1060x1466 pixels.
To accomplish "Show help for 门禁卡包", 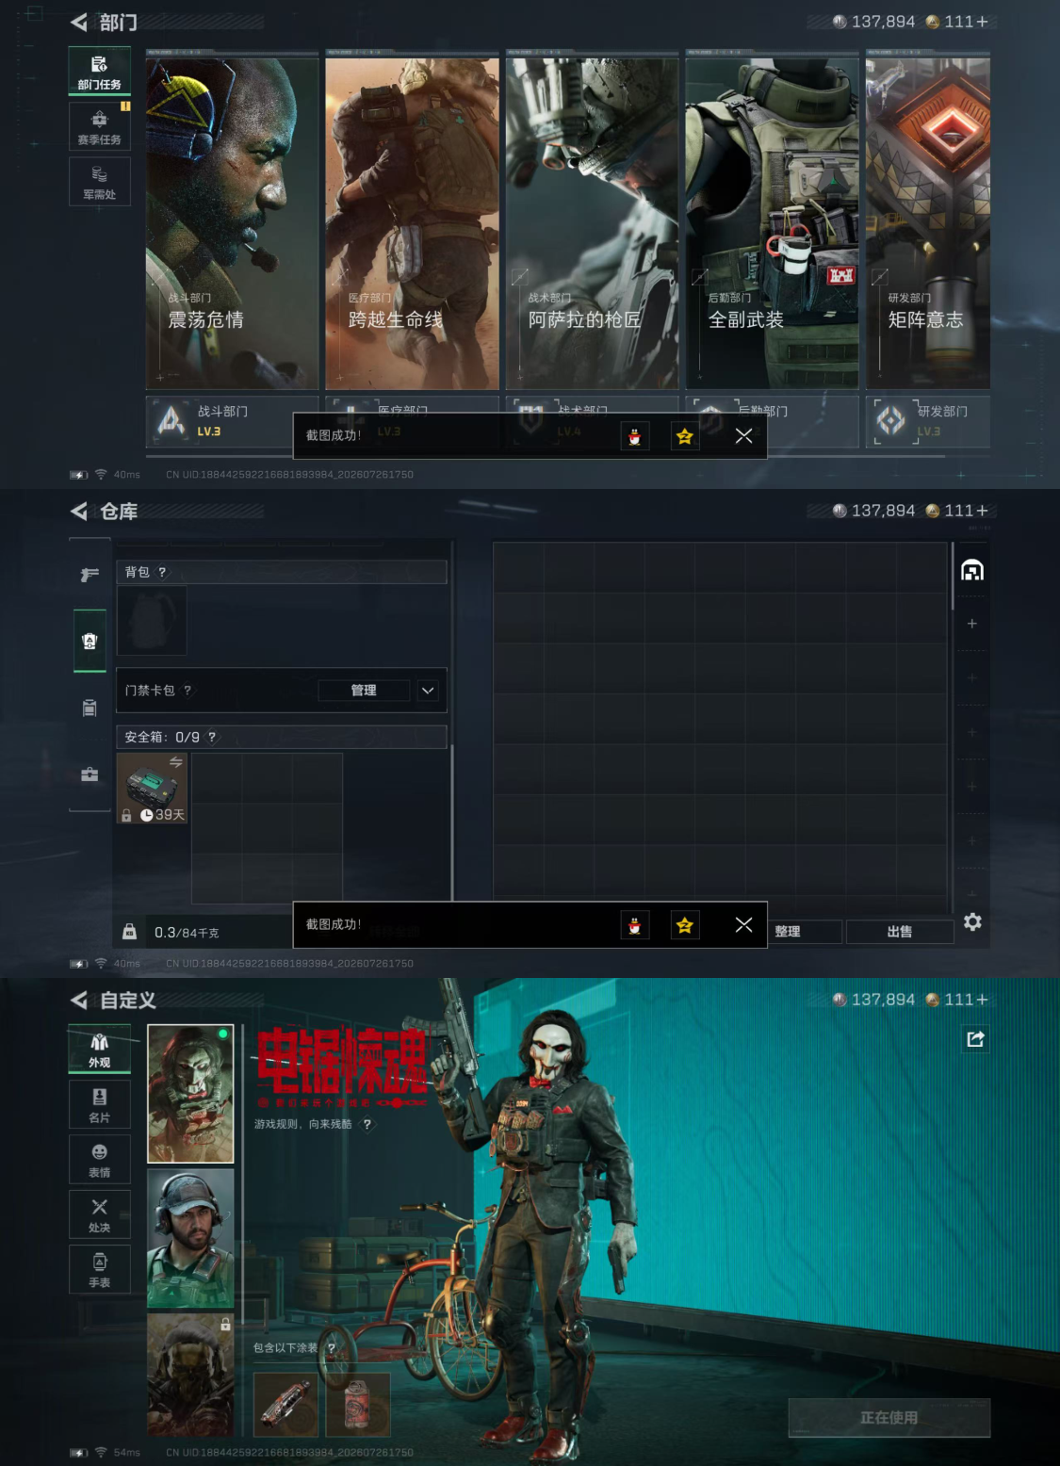I will coord(188,691).
